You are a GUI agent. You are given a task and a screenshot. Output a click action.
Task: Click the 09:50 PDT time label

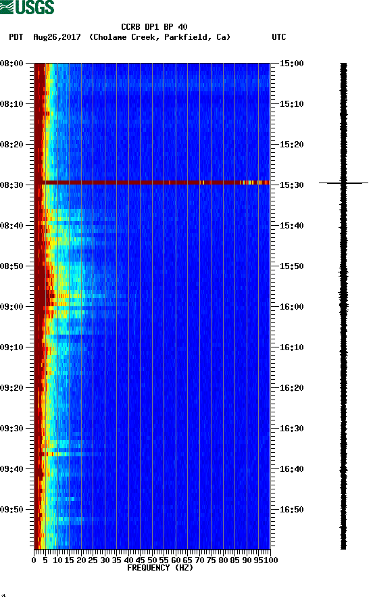click(11, 510)
